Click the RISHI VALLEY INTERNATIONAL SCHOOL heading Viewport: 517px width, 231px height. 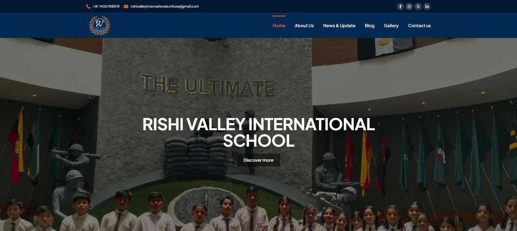tap(258, 132)
